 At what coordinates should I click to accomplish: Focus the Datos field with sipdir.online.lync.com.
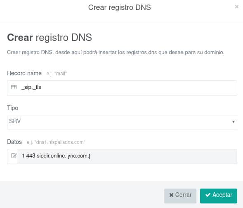122,156
